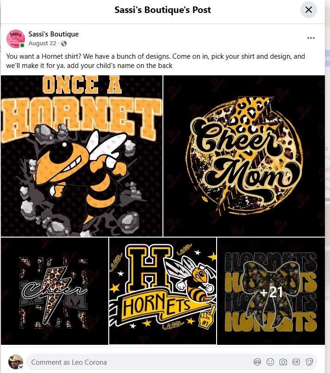
Task: Click the August 22 post date link
Action: (42, 43)
